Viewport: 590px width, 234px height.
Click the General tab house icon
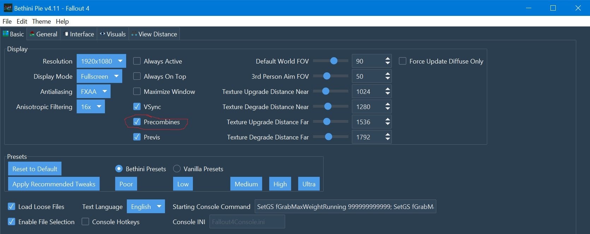coord(32,34)
